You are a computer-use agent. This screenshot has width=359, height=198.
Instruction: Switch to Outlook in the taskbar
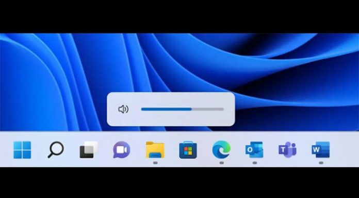(x=254, y=150)
